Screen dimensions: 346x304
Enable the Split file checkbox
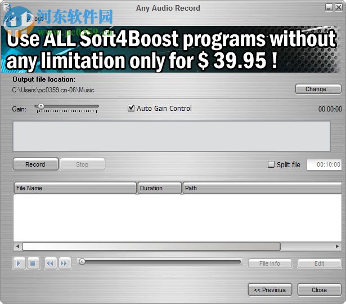tap(271, 164)
